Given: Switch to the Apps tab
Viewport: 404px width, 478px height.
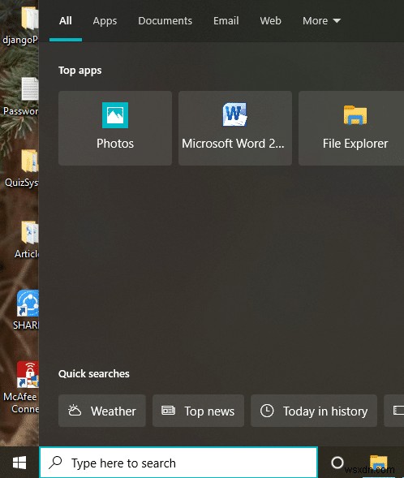Looking at the screenshot, I should point(105,21).
